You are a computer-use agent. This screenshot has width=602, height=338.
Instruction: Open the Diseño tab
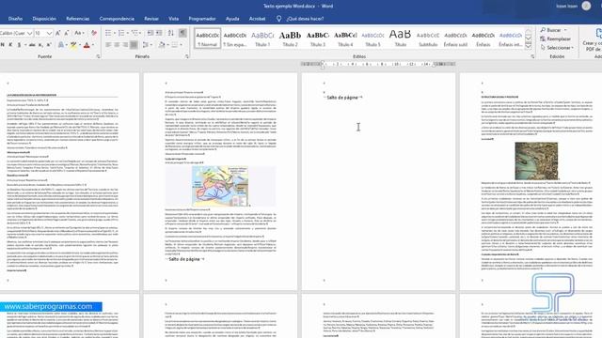pos(15,19)
